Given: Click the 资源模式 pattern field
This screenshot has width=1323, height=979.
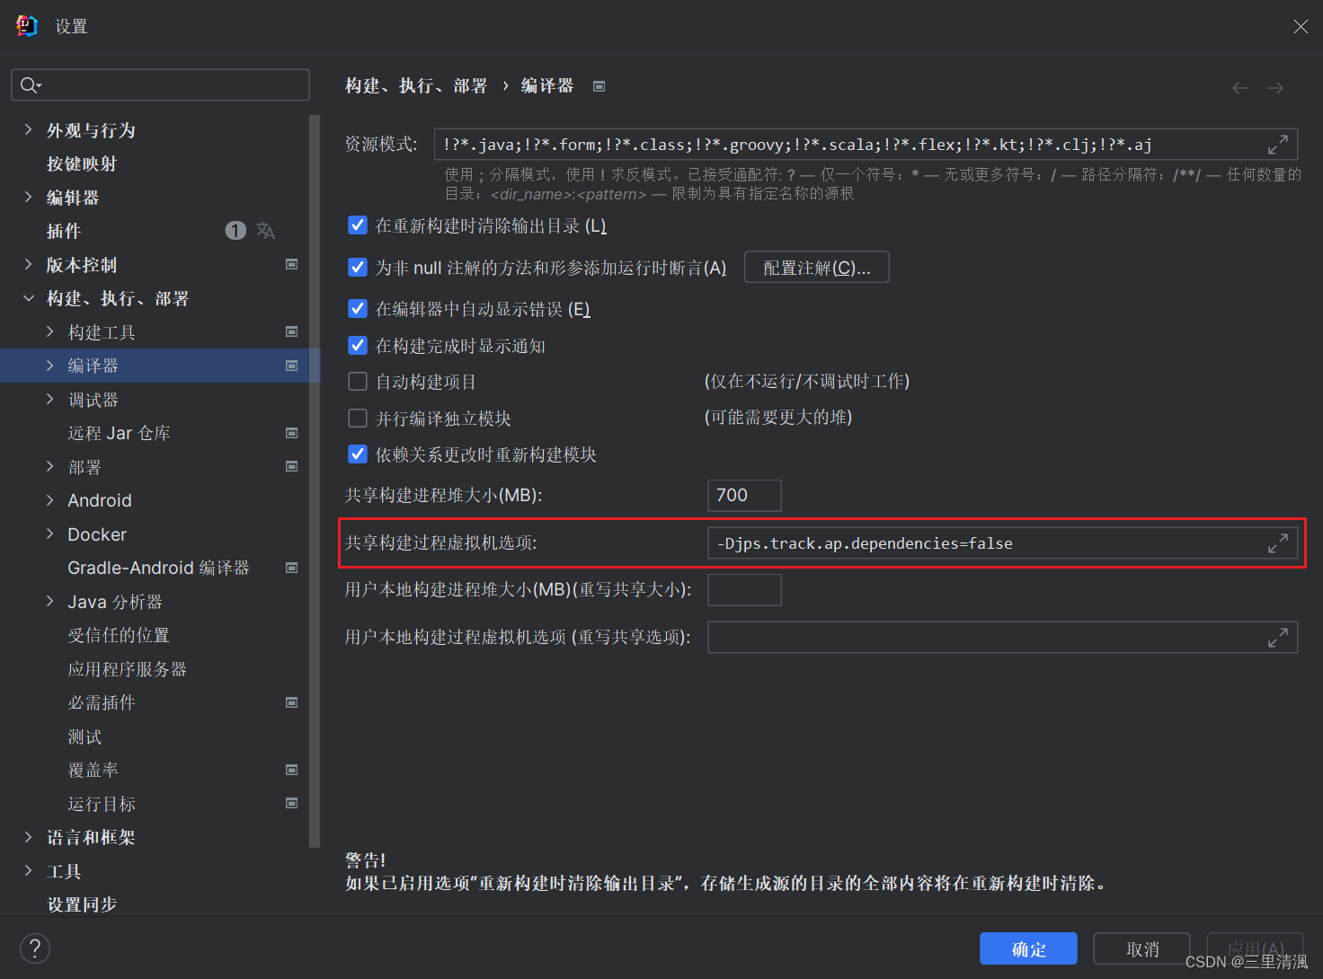Looking at the screenshot, I should pyautogui.click(x=866, y=145).
